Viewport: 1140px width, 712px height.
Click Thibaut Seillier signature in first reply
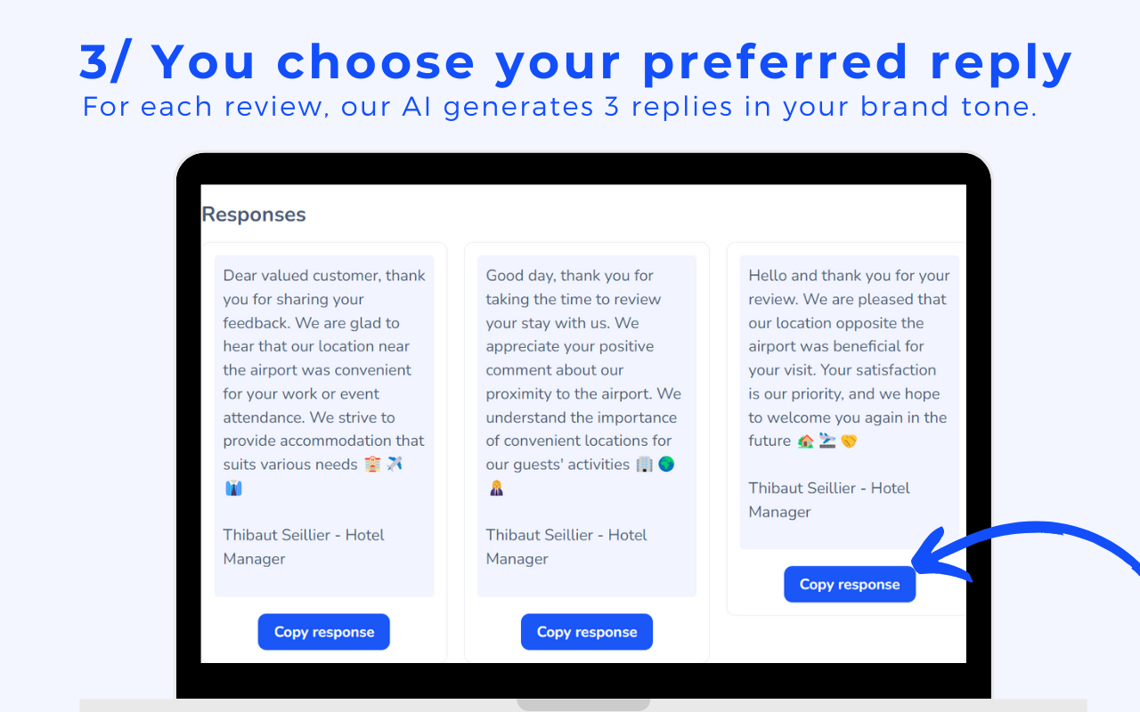click(303, 546)
